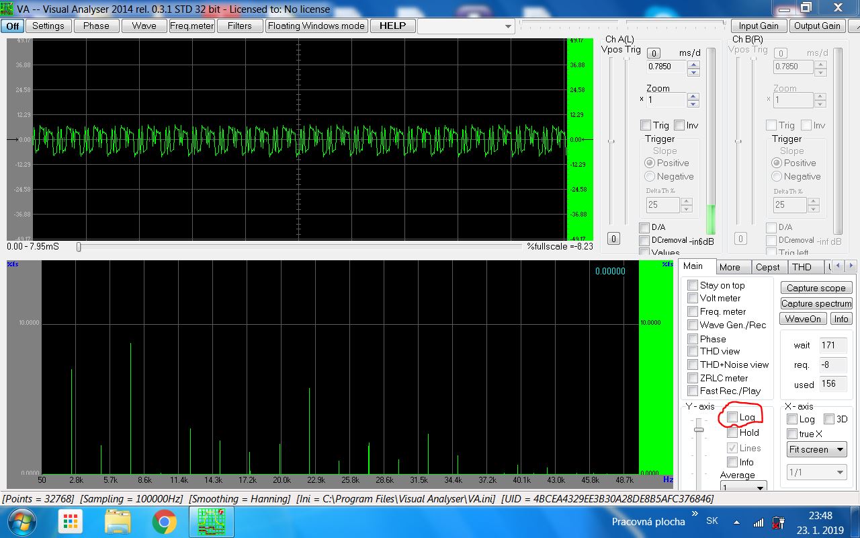860x538 pixels.
Task: Click the Ch A ms/d value field
Action: click(x=666, y=67)
